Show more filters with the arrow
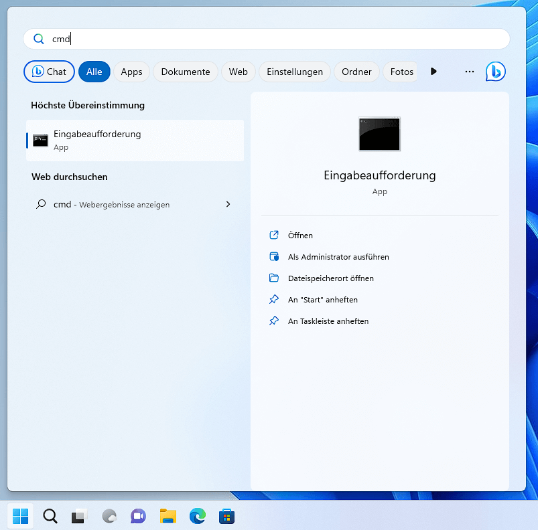538x530 pixels. coord(433,71)
